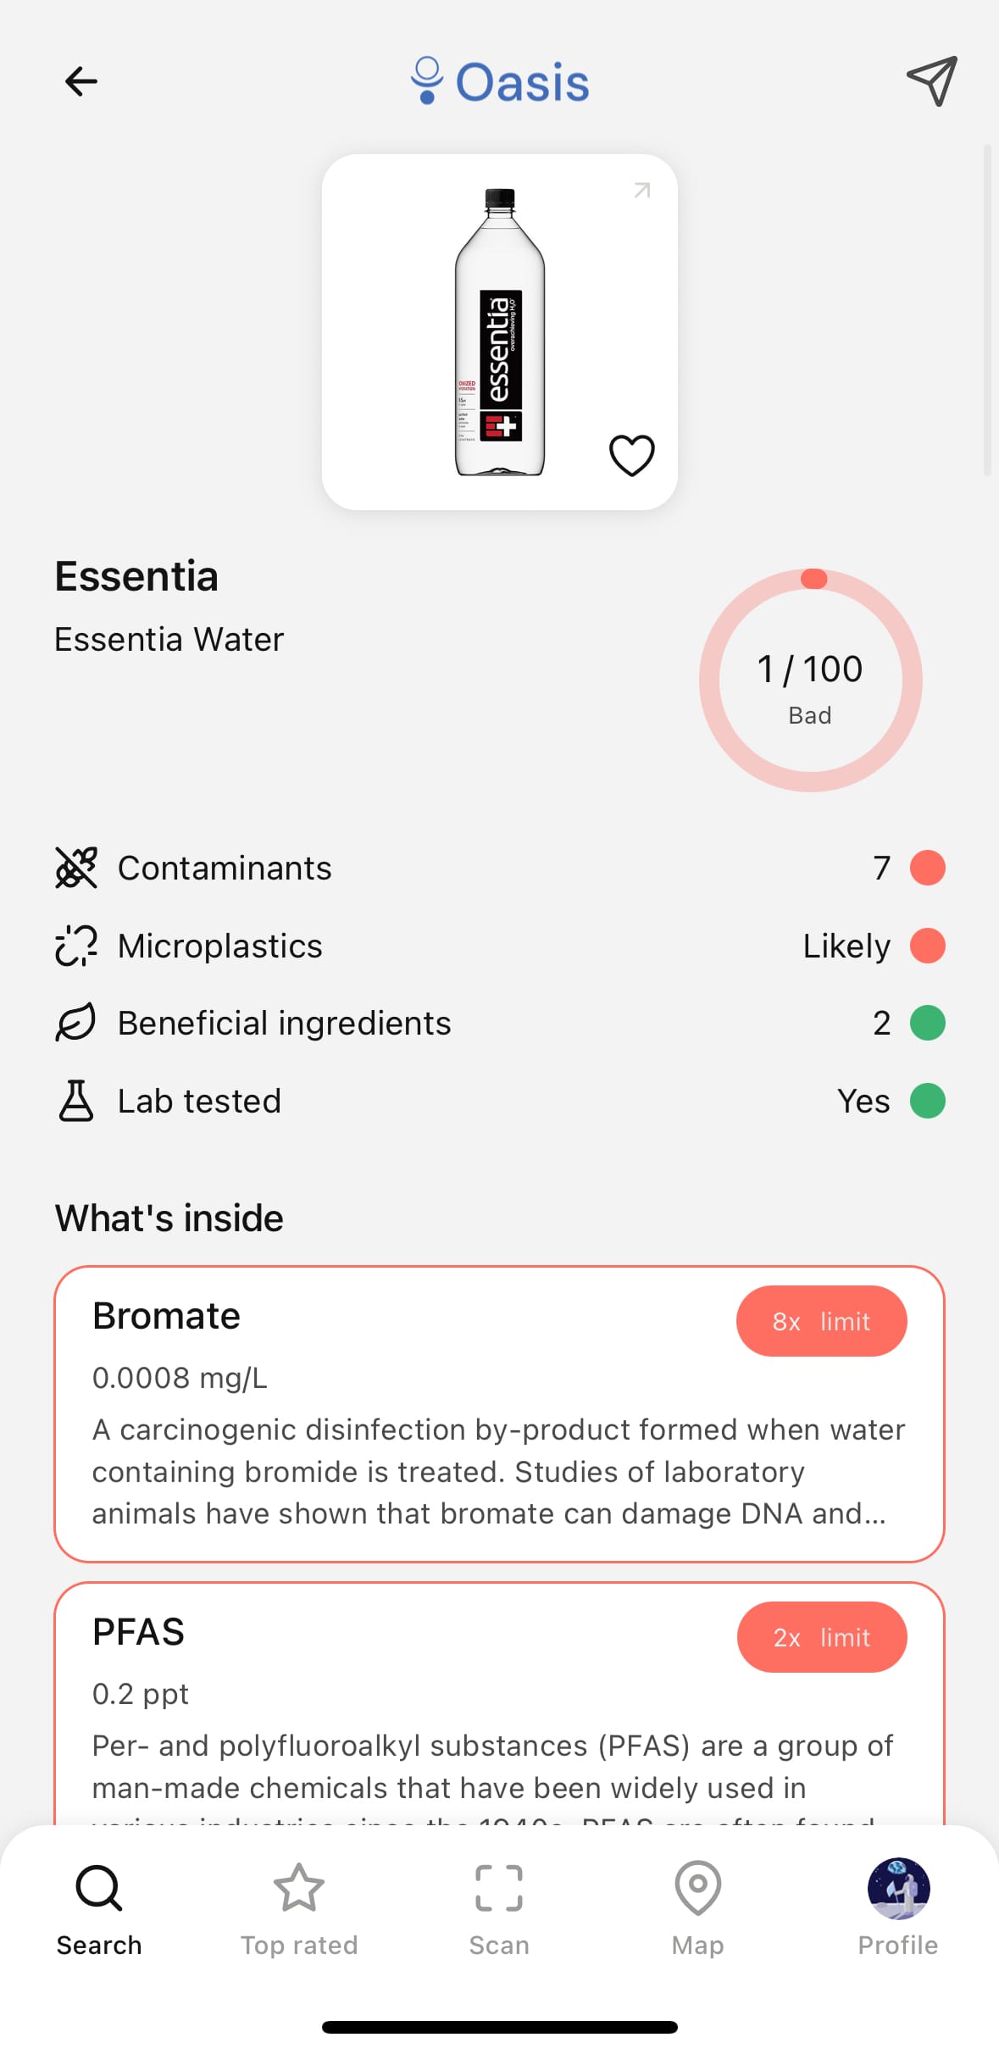This screenshot has width=999, height=2054.
Task: Open Profile via the avatar icon
Action: [x=898, y=1889]
